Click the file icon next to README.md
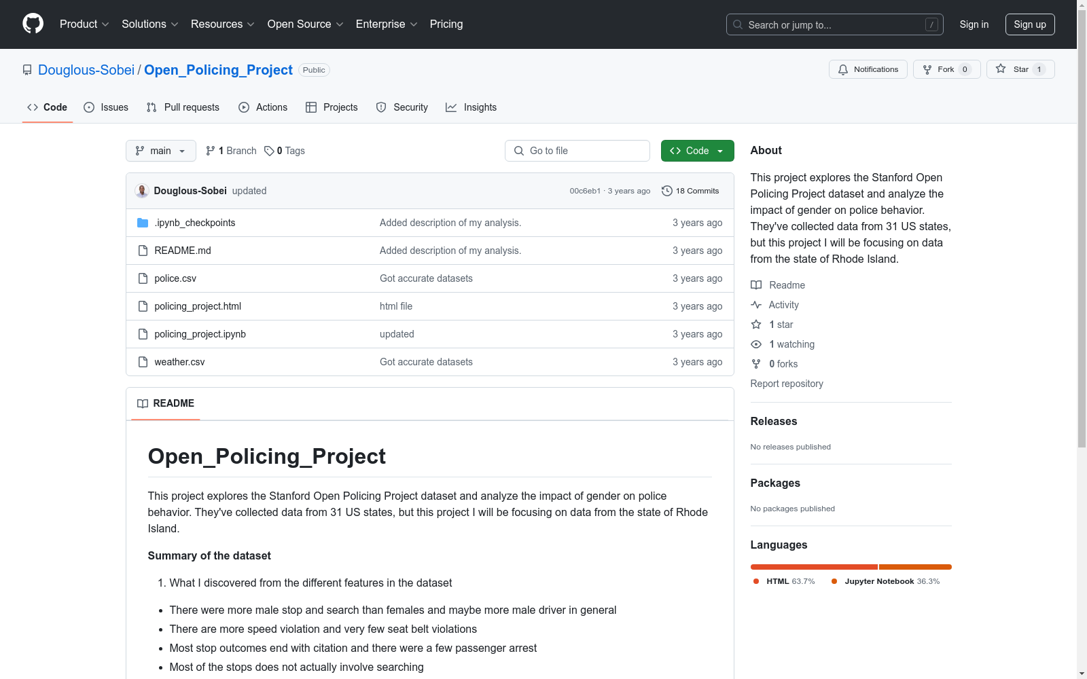This screenshot has width=1087, height=679. pyautogui.click(x=143, y=251)
